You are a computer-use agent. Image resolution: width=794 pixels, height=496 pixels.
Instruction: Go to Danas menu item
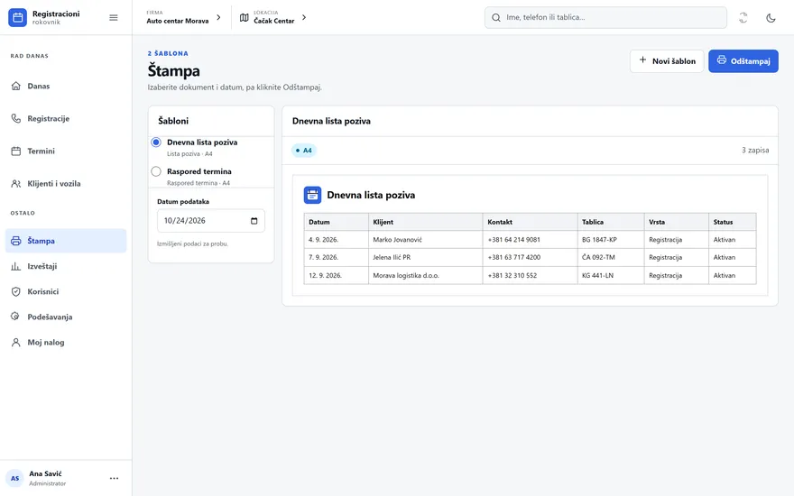coord(66,86)
